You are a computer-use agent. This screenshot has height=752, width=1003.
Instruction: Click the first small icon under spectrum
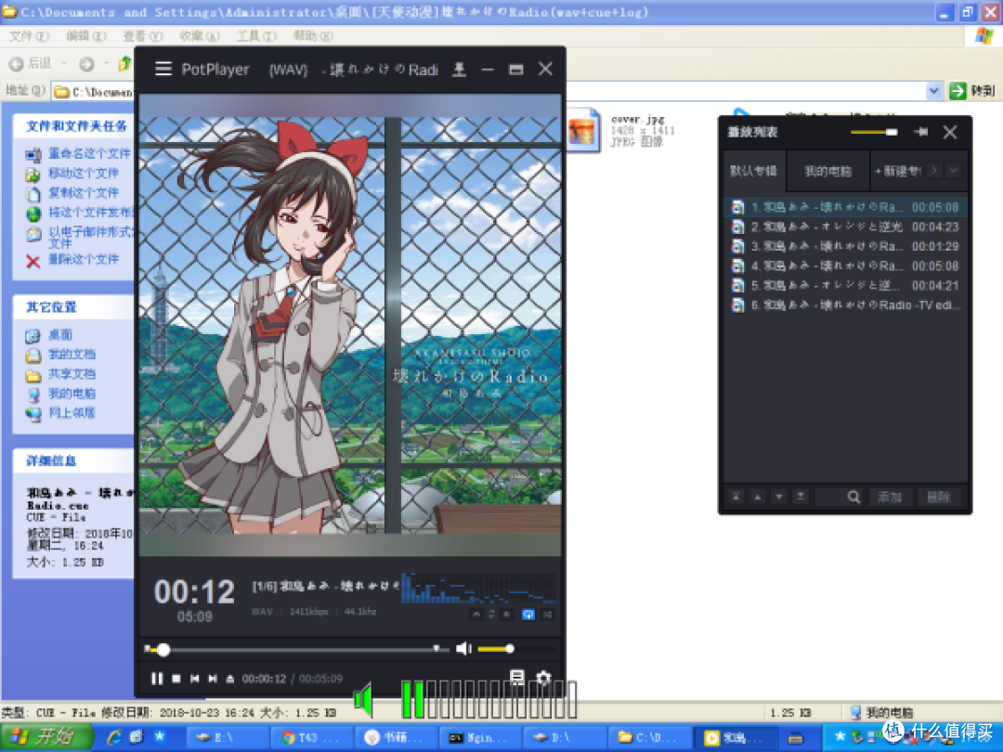[475, 615]
